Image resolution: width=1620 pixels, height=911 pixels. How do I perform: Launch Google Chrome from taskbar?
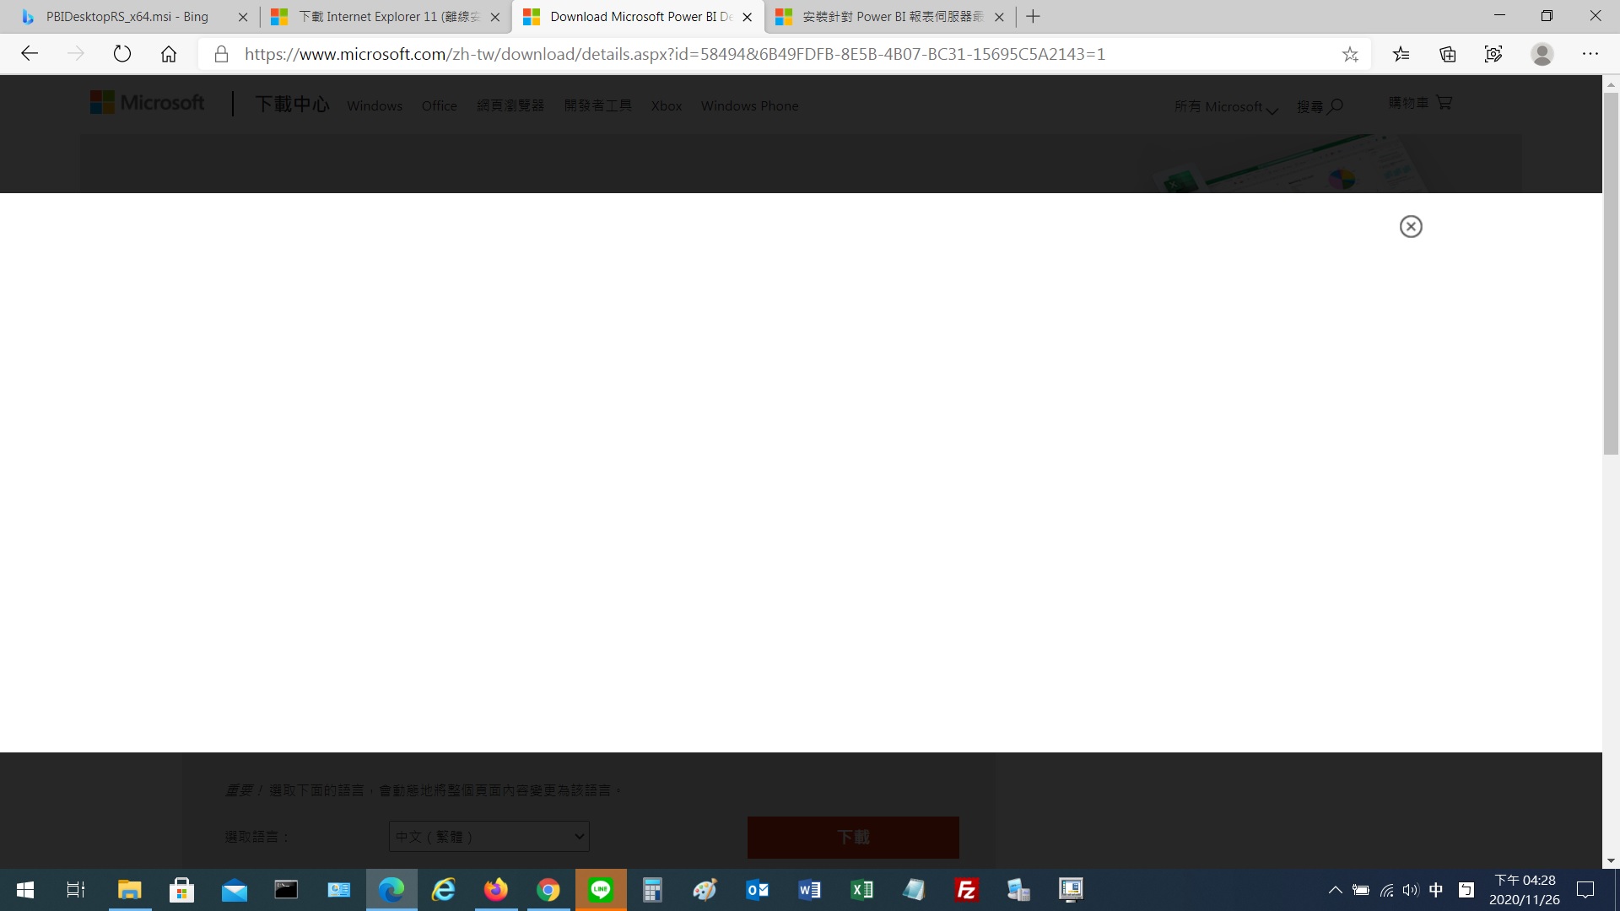point(548,890)
